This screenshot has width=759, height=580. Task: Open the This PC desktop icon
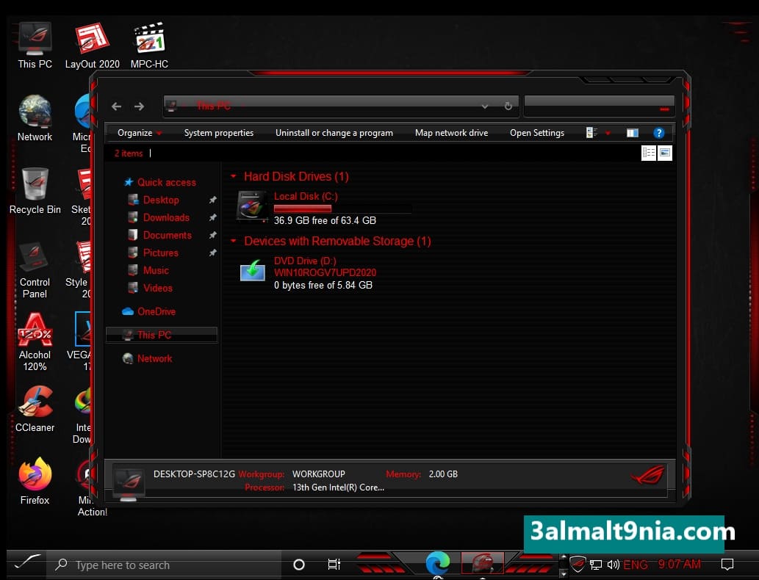point(35,45)
